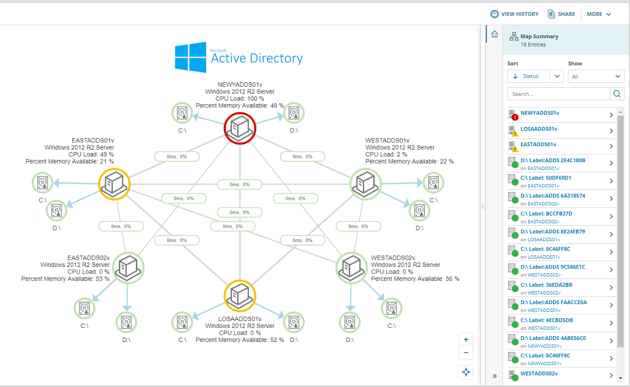Screen dimensions: 630x387
Task: Open the Sort Status dropdown arrow
Action: (557, 77)
